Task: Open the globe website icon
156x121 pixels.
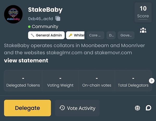Action: click(138, 108)
